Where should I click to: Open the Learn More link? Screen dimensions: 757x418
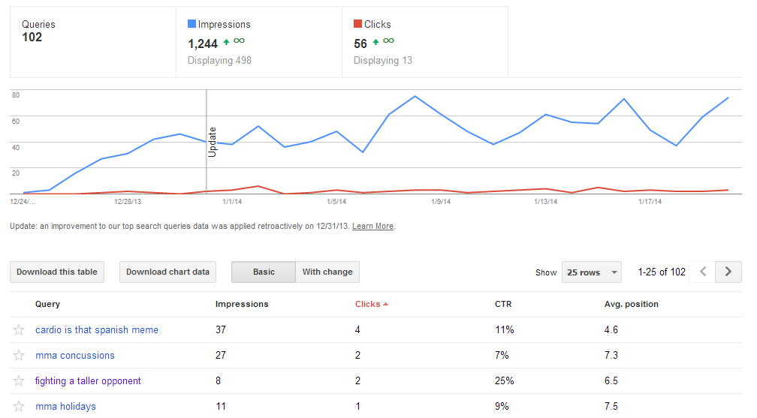pyautogui.click(x=372, y=227)
